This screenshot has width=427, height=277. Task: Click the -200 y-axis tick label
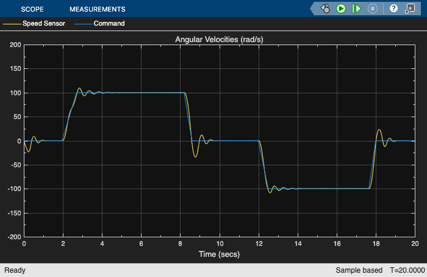(x=14, y=237)
